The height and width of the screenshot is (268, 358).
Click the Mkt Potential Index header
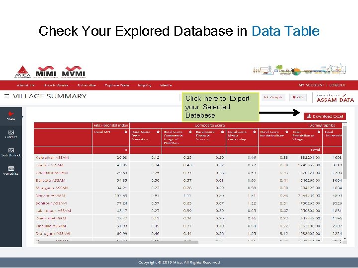tap(111, 125)
